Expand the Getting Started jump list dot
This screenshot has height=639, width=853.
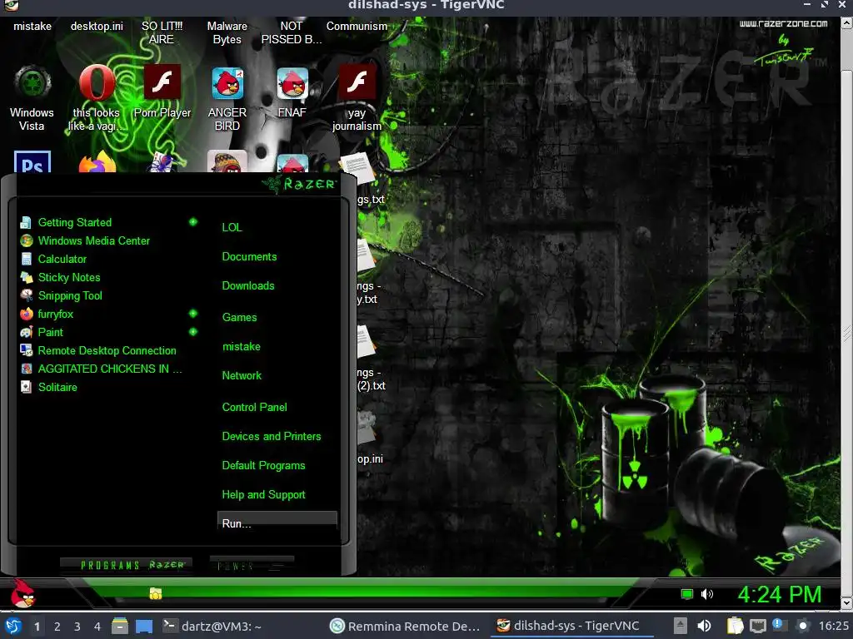click(193, 221)
